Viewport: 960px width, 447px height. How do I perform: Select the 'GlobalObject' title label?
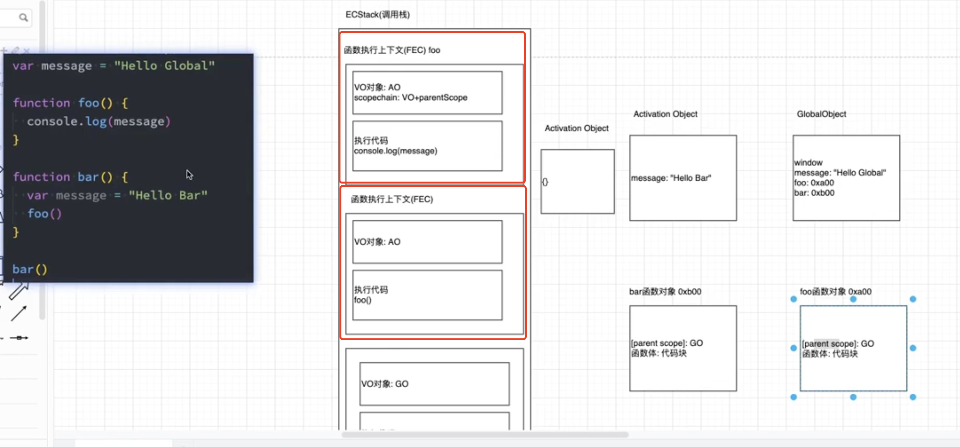(821, 114)
